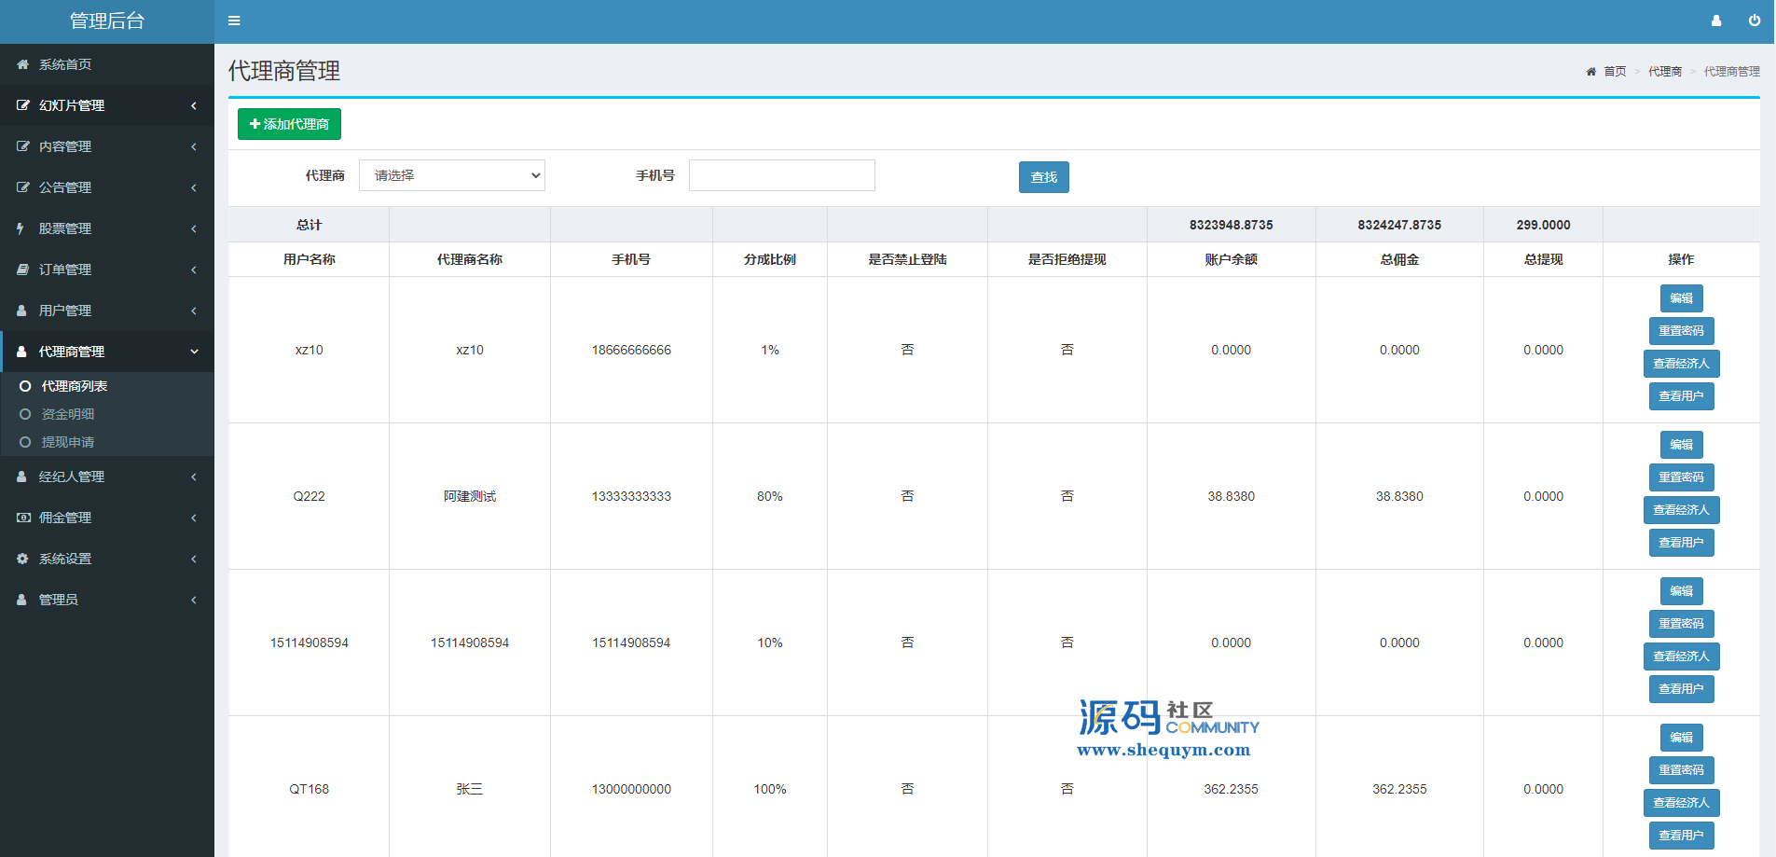
Task: Click the edit icon beside 幻灯片管理
Action: pos(22,105)
